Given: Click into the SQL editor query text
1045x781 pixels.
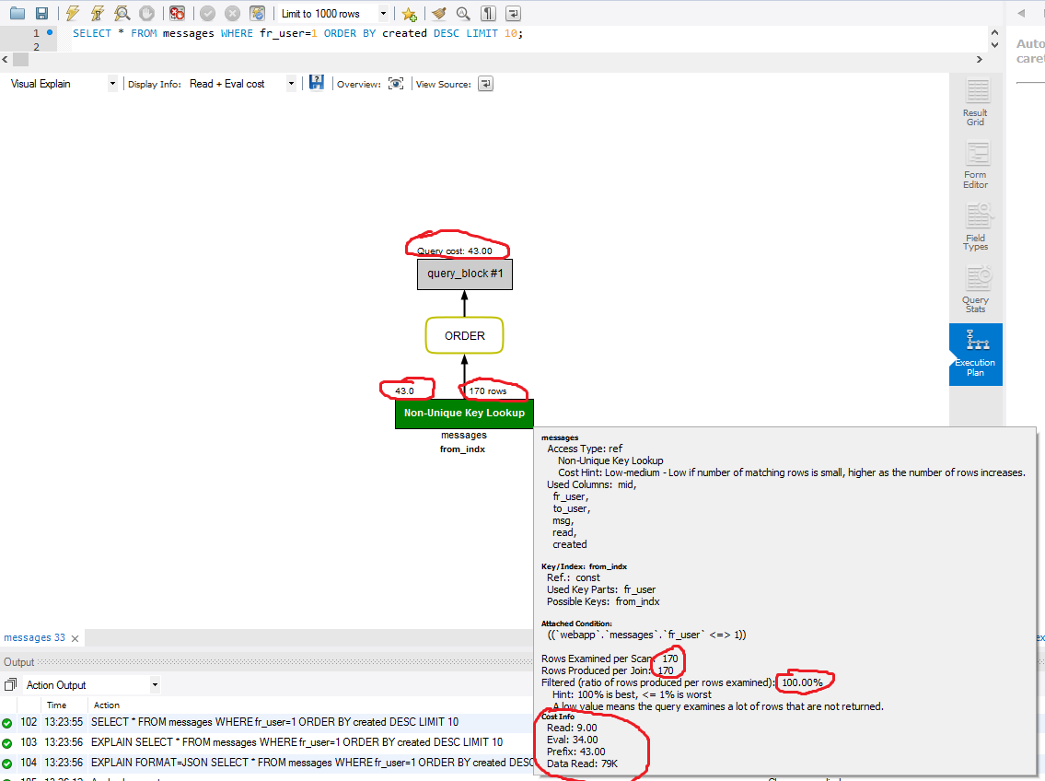Looking at the screenshot, I should pyautogui.click(x=297, y=33).
